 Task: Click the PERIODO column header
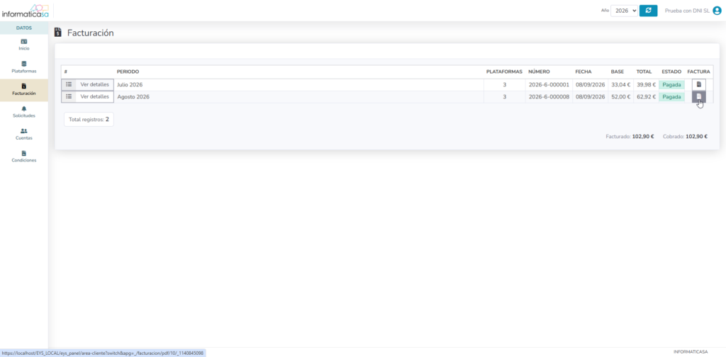click(128, 72)
